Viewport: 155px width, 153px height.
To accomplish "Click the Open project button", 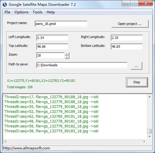I will coord(130,24).
